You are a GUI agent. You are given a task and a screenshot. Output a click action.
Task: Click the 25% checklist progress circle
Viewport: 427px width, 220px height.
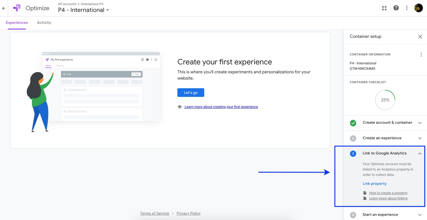[x=385, y=100]
